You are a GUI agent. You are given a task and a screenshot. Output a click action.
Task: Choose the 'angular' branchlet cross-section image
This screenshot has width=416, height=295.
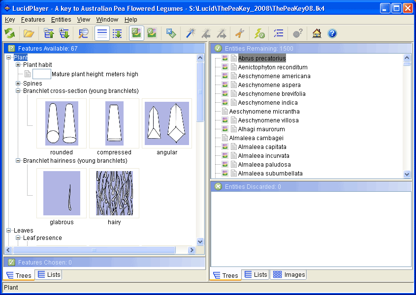click(167, 123)
